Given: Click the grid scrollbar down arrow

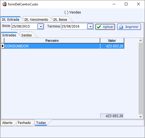Looking at the screenshot, I should (141, 117).
